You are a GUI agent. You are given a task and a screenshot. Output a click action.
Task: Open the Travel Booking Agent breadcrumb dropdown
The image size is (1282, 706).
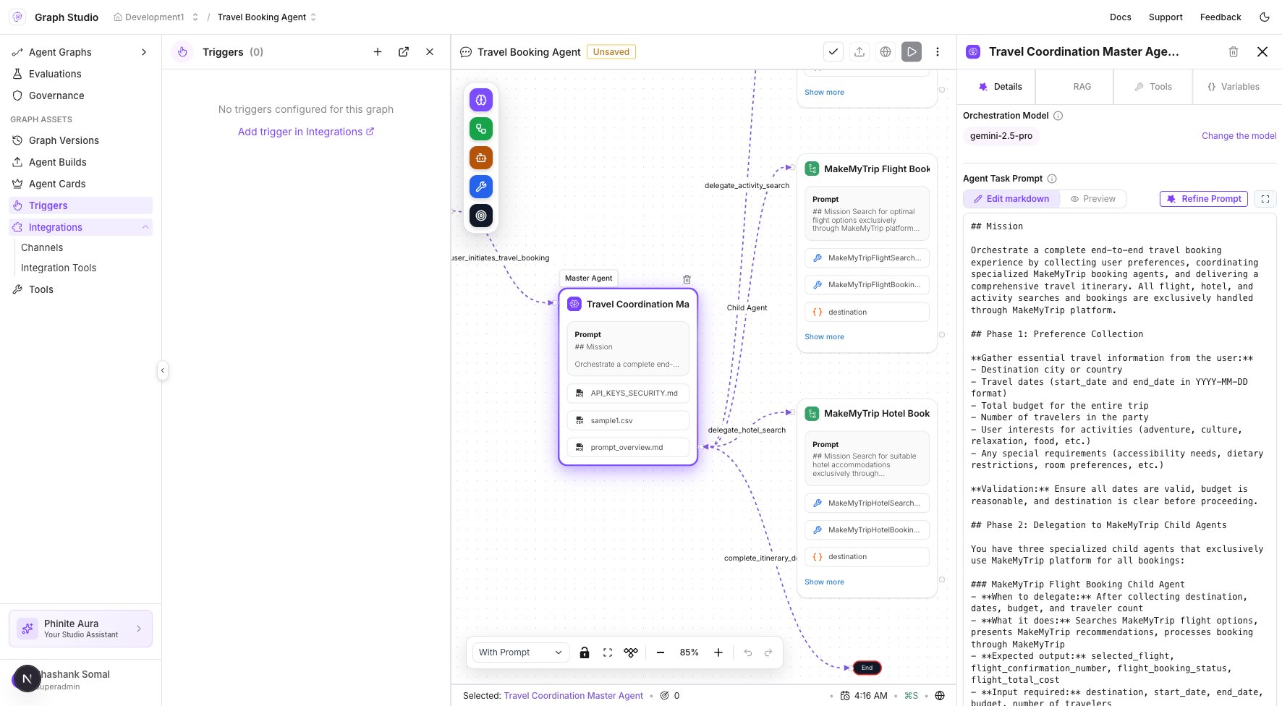coord(267,17)
